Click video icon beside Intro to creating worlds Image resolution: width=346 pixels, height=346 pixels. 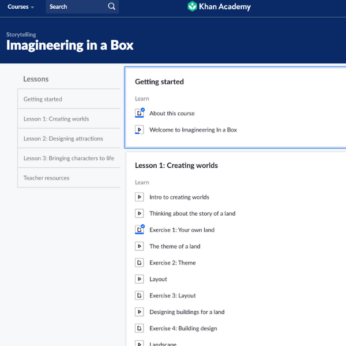(x=139, y=197)
